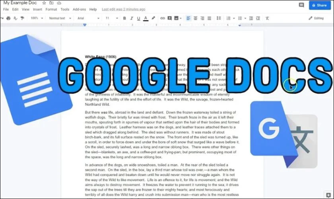The height and width of the screenshot is (199, 334).
Task: Open the Add-ons menu
Action: (x=79, y=10)
